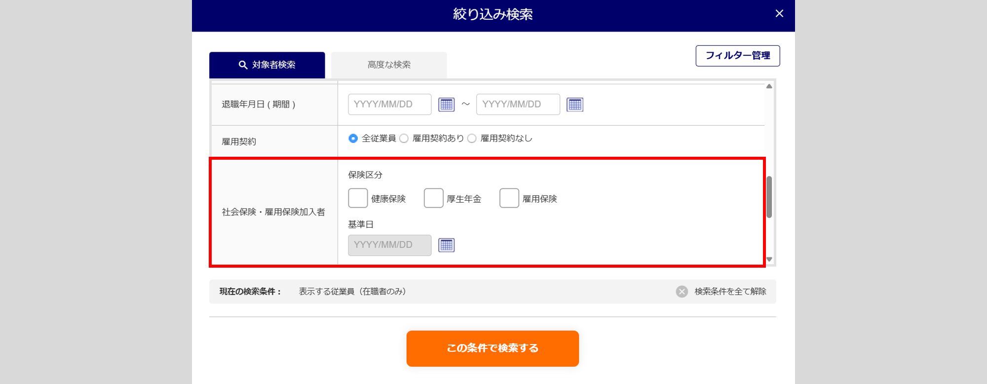This screenshot has height=384, width=987.
Task: Click この条件で検索する button
Action: pyautogui.click(x=493, y=349)
